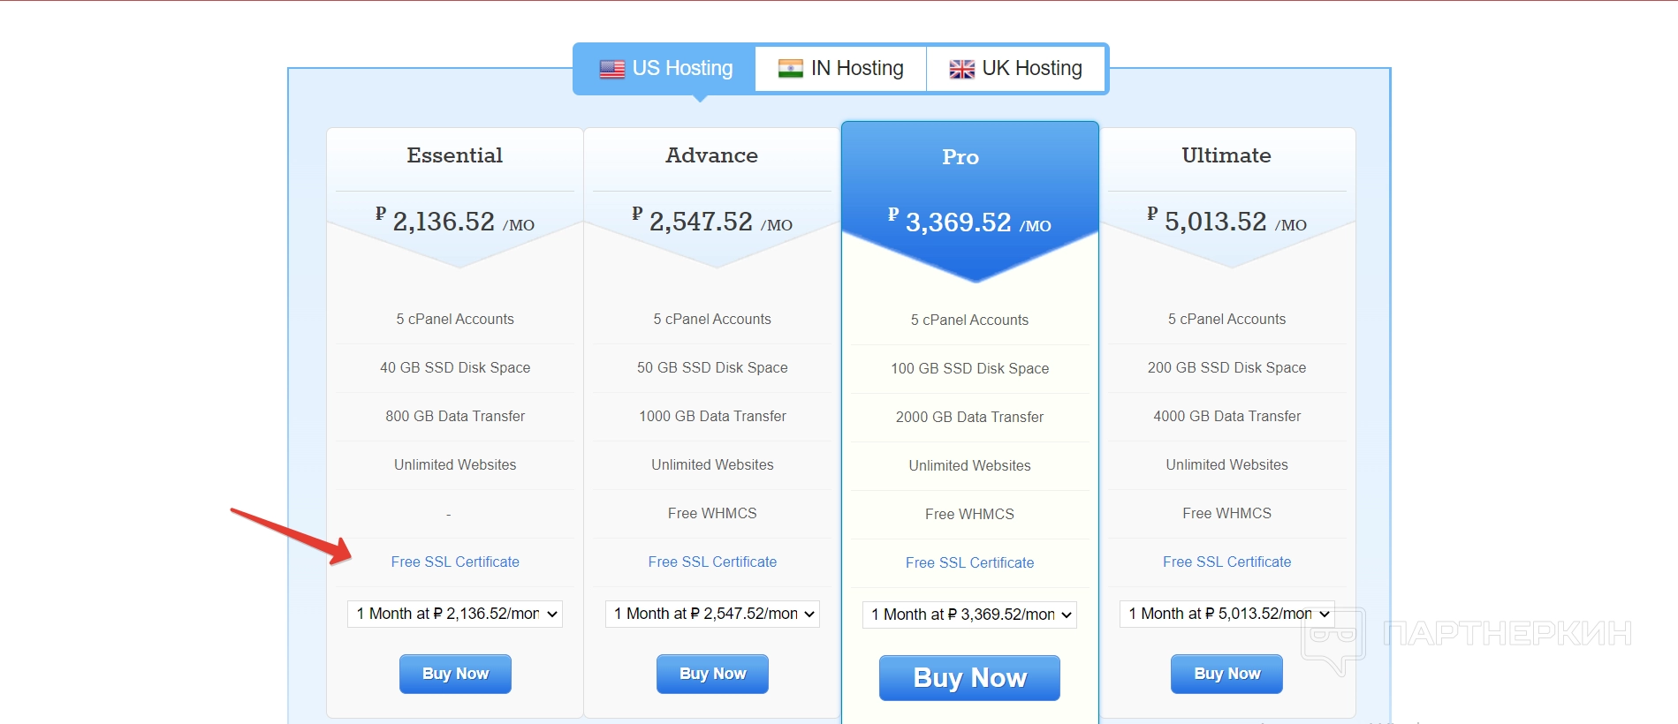Click Unlimited Websites in Pro plan

969,465
